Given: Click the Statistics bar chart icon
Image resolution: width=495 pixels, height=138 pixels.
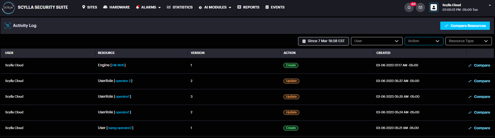Looking at the screenshot, I should coord(169,7).
